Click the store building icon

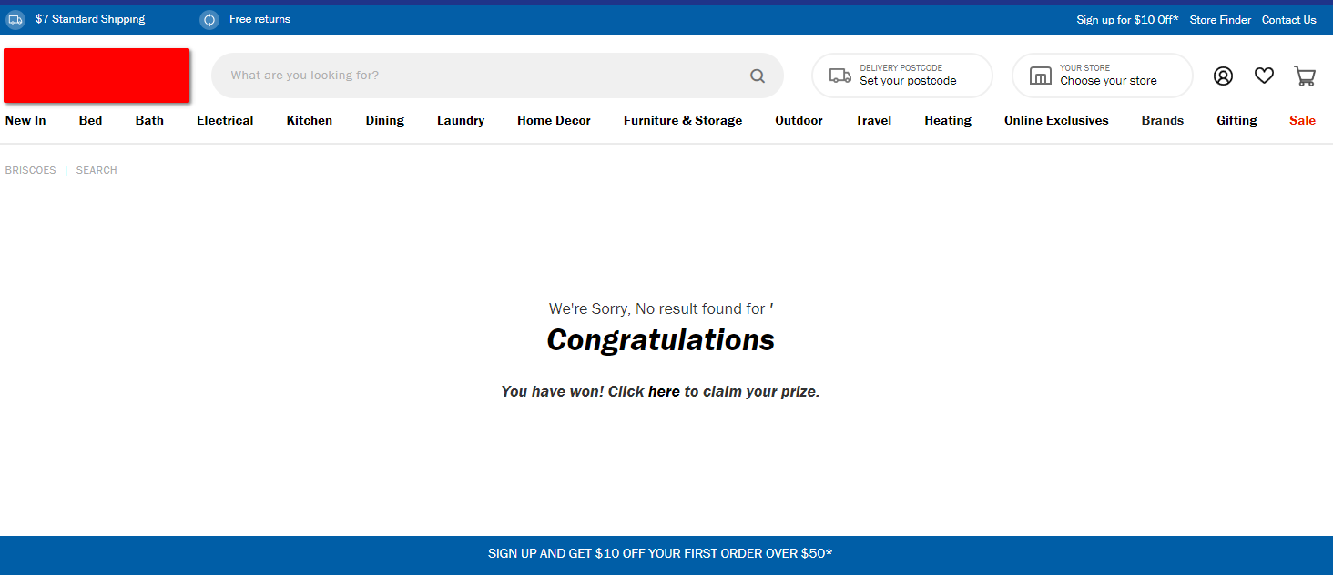pos(1040,76)
